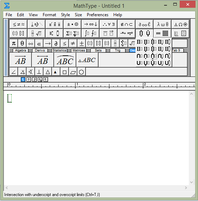Insert union with underscript and overscript limits

[154, 63]
